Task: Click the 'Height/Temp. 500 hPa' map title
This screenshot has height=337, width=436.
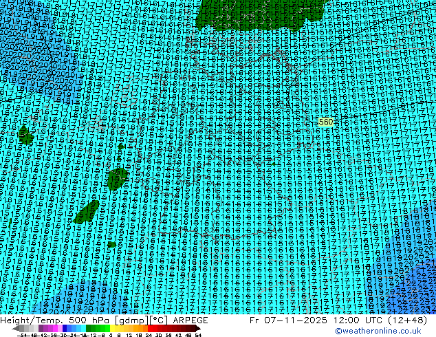Action: pyautogui.click(x=55, y=320)
